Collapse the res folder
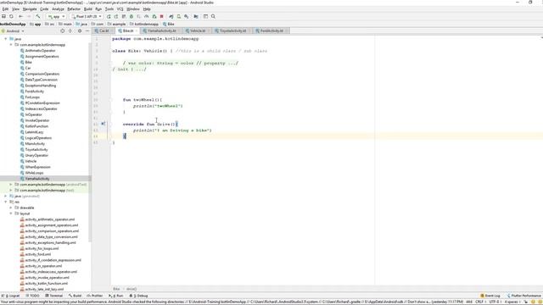543x305 pixels. tap(6, 202)
